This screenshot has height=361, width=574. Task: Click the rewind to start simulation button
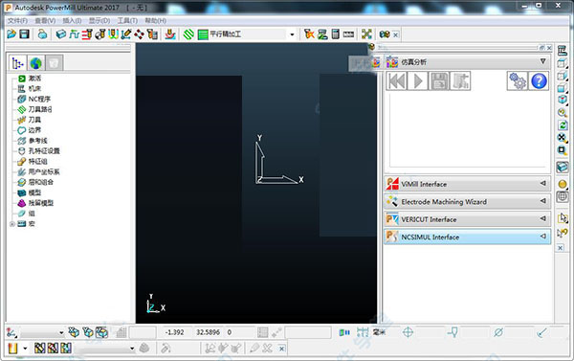(396, 81)
